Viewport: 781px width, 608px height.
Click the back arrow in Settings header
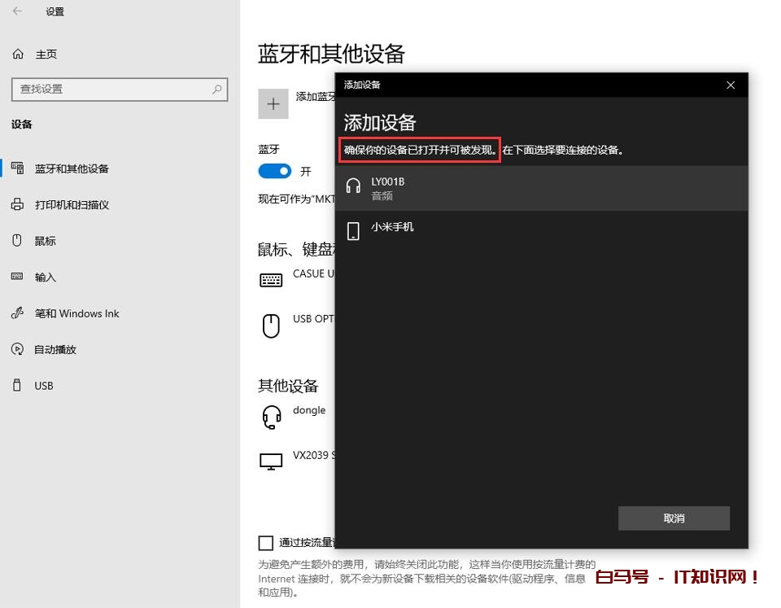click(x=18, y=11)
